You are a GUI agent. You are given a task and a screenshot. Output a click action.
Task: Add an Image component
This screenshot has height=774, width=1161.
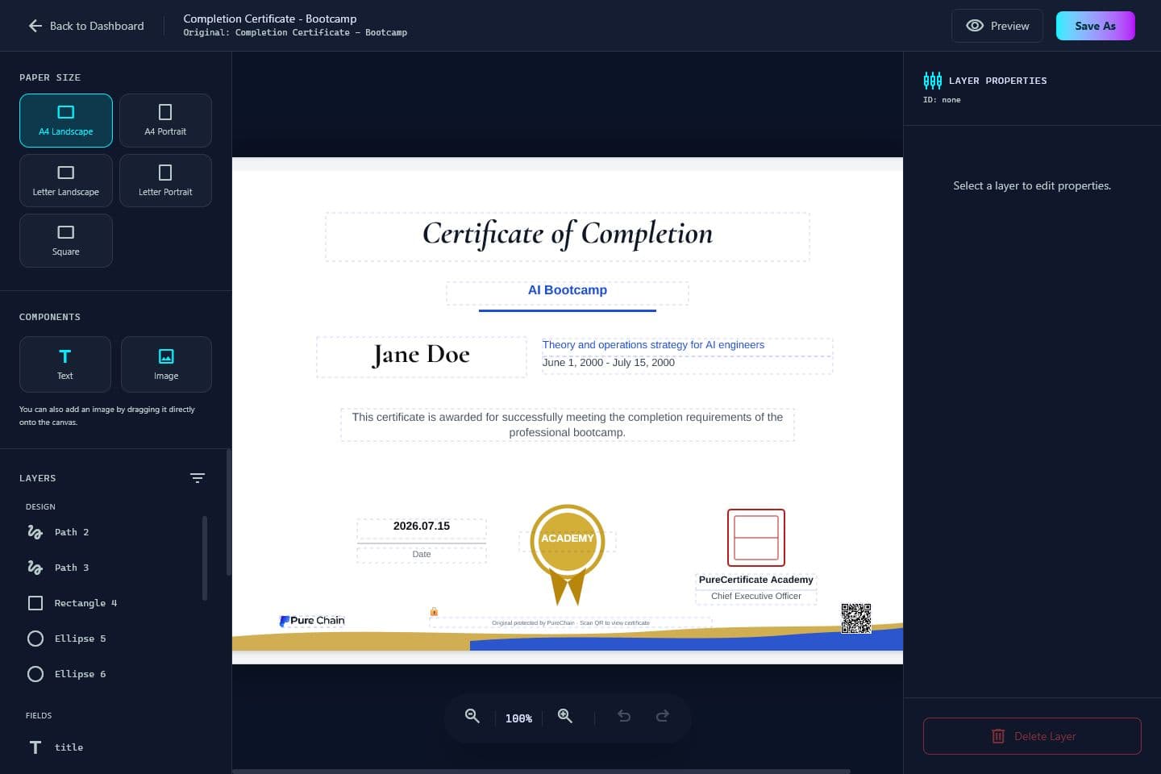click(x=166, y=364)
